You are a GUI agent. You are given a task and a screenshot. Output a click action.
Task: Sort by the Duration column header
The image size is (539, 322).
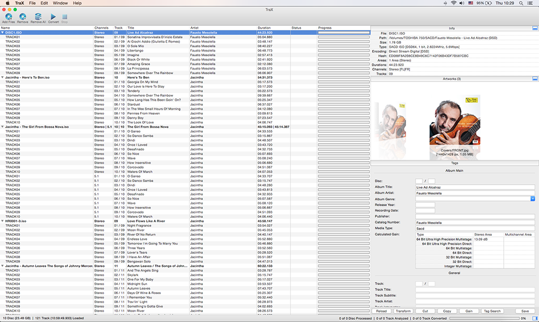(x=274, y=28)
